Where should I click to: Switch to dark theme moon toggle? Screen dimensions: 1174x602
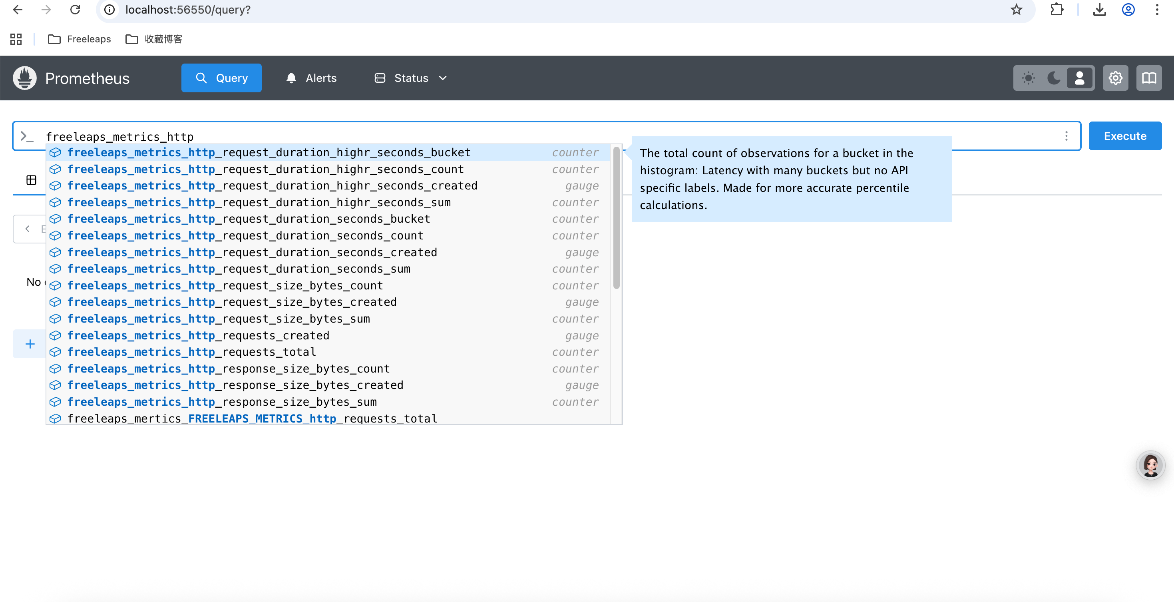point(1054,78)
